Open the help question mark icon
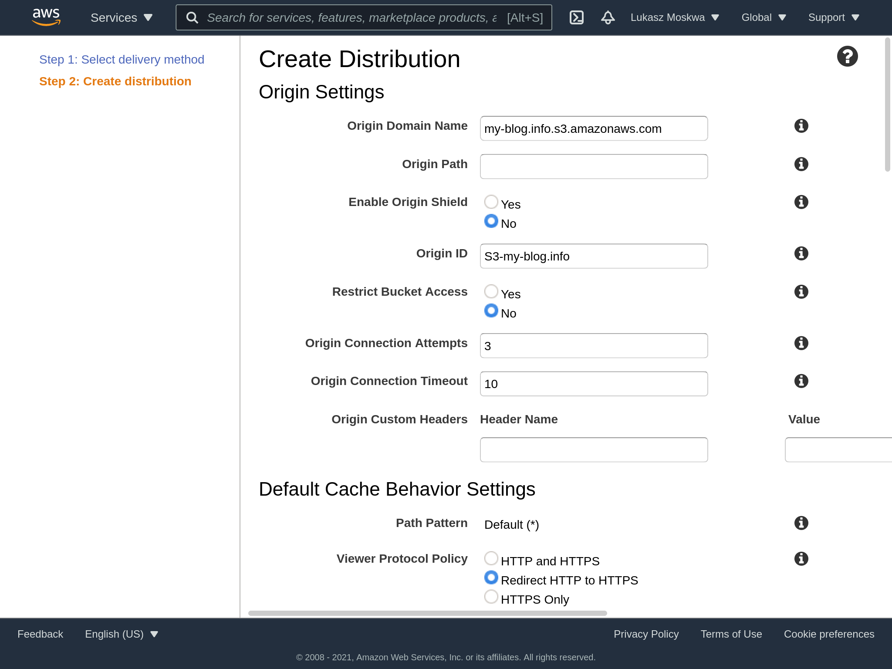Viewport: 892px width, 669px height. coord(847,57)
